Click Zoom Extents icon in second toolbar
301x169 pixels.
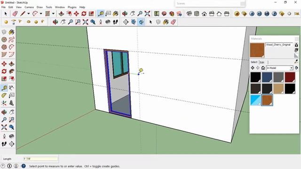coord(86,22)
